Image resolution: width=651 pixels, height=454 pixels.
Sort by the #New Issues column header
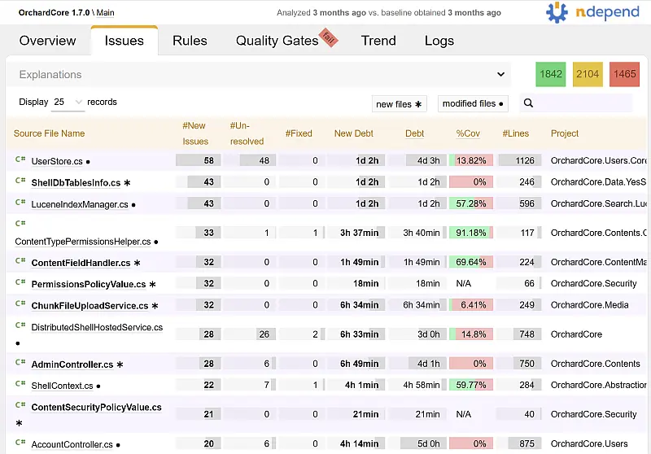(195, 133)
